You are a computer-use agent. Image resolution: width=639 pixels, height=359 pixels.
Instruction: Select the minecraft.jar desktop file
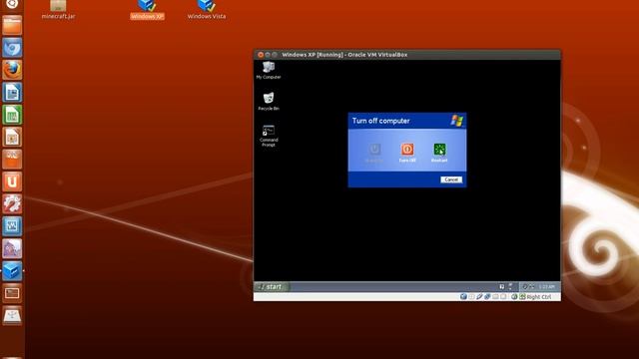coord(58,10)
